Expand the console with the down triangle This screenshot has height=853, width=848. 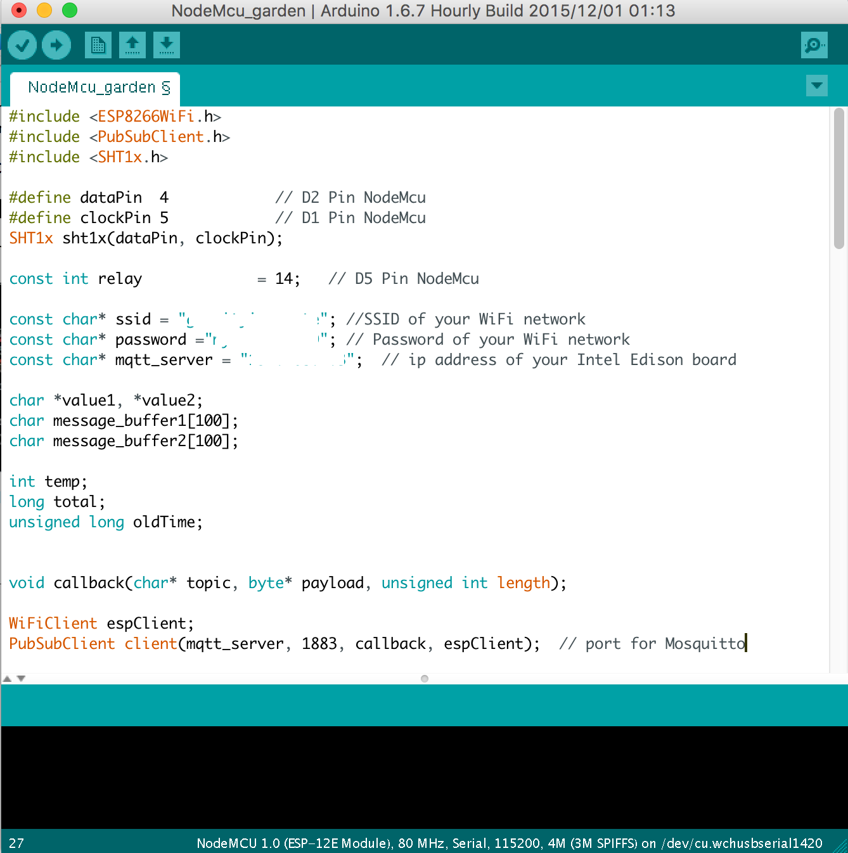click(x=21, y=678)
